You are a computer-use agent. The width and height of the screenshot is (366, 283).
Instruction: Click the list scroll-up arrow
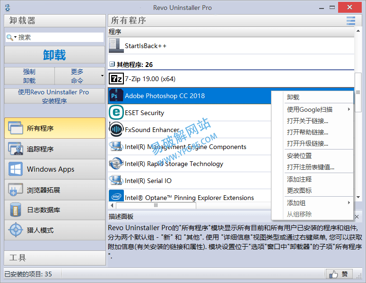tap(358, 31)
